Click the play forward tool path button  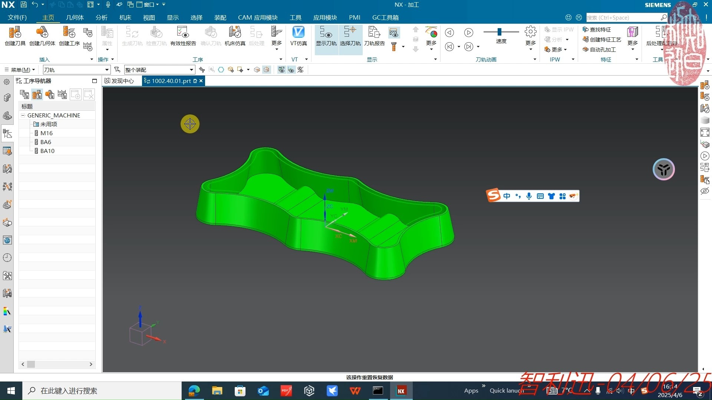(468, 33)
